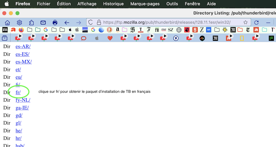Open the fr/ directory link
276x147 pixels.
(x=18, y=92)
